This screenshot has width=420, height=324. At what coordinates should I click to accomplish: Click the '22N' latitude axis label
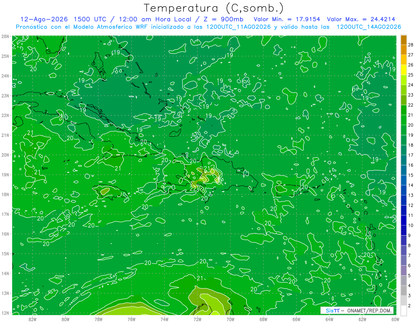[x=5, y=115]
